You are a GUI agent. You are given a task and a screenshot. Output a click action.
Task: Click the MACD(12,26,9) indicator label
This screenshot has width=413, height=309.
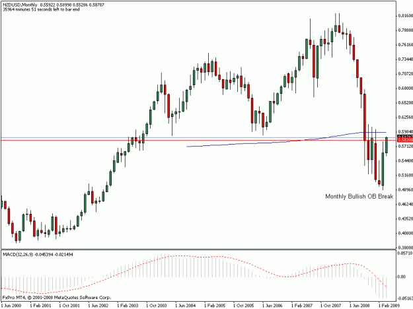18,254
